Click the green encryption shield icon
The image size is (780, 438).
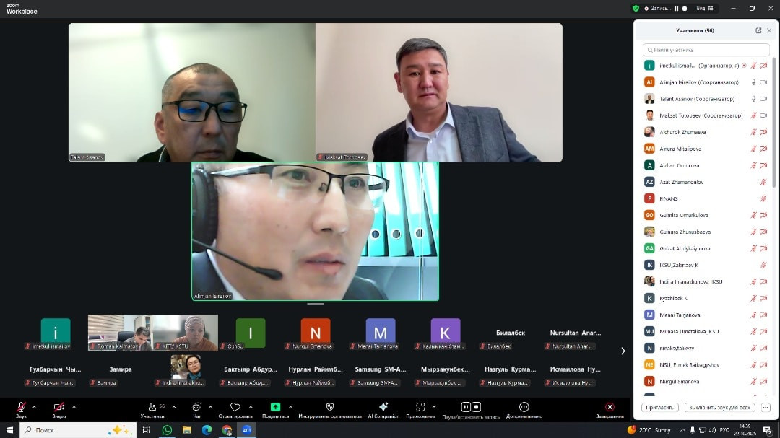click(636, 8)
